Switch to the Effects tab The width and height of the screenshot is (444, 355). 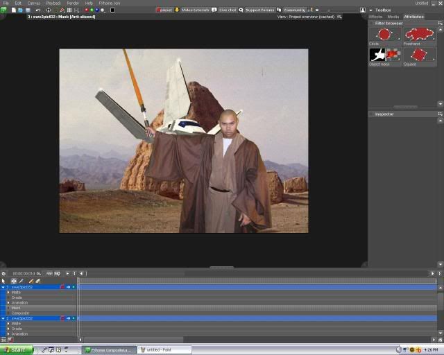tap(376, 17)
